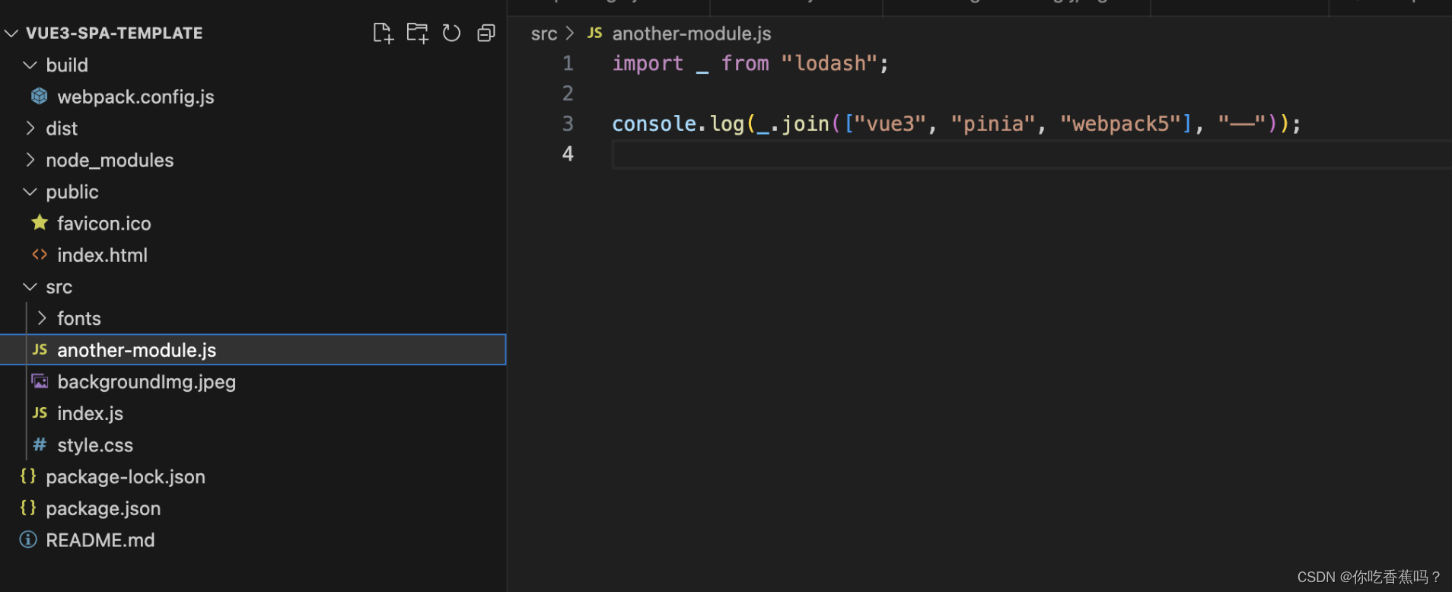
Task: Open style.css from the explorer
Action: click(95, 445)
